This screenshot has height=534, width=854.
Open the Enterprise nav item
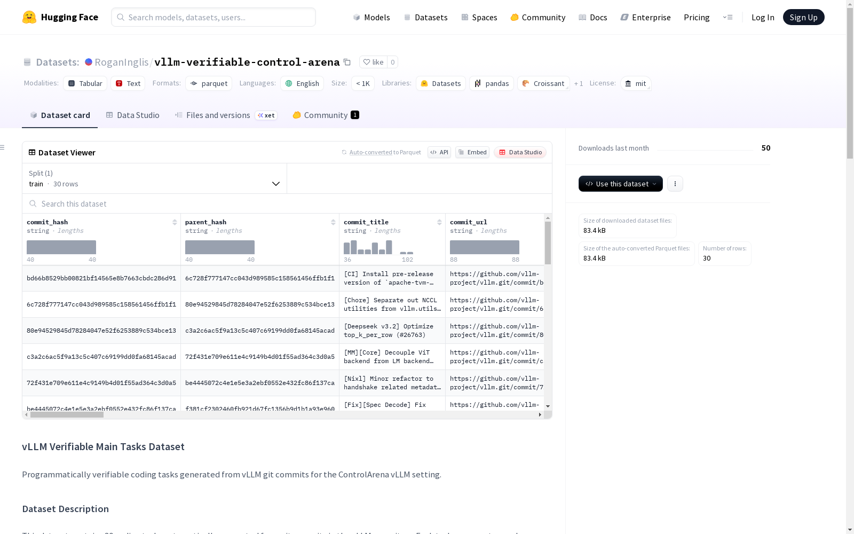click(646, 17)
